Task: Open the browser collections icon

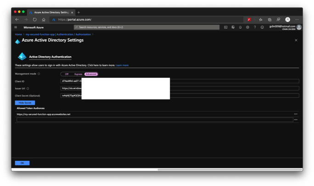Action: coord(269,20)
